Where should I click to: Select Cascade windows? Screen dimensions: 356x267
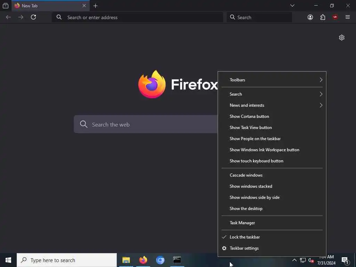point(272,175)
